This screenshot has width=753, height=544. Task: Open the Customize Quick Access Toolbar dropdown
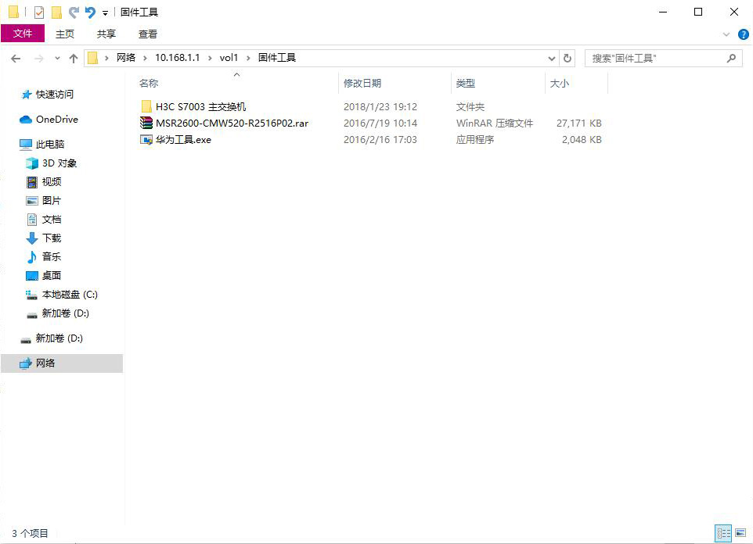point(104,12)
